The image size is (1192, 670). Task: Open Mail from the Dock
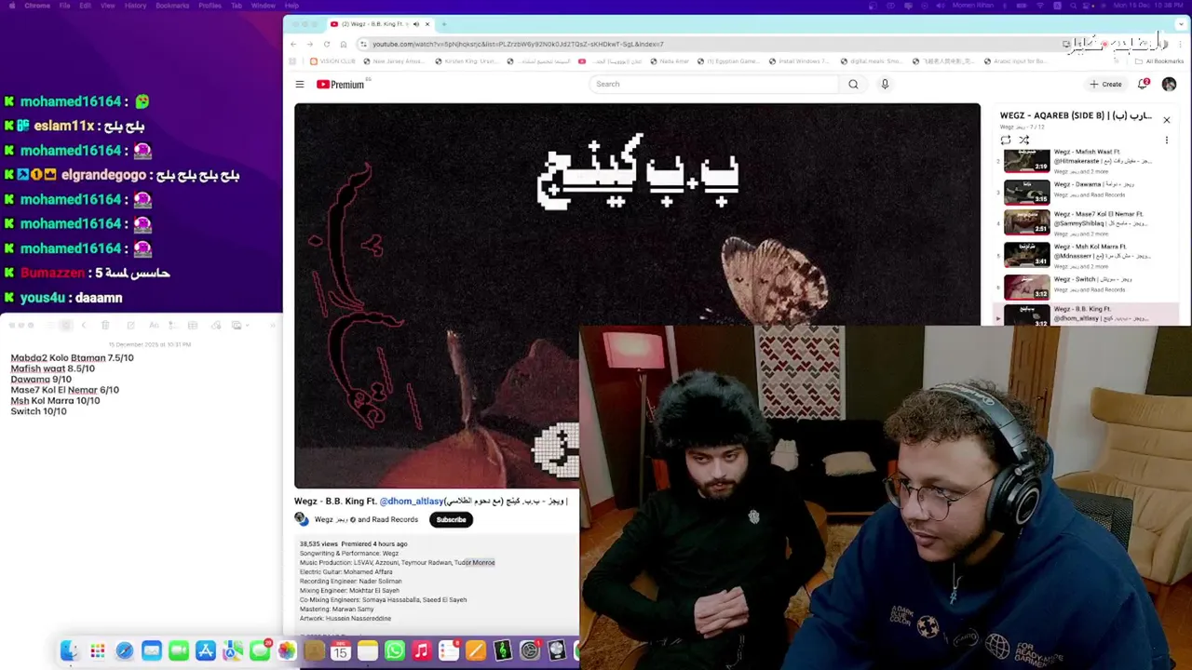(151, 650)
